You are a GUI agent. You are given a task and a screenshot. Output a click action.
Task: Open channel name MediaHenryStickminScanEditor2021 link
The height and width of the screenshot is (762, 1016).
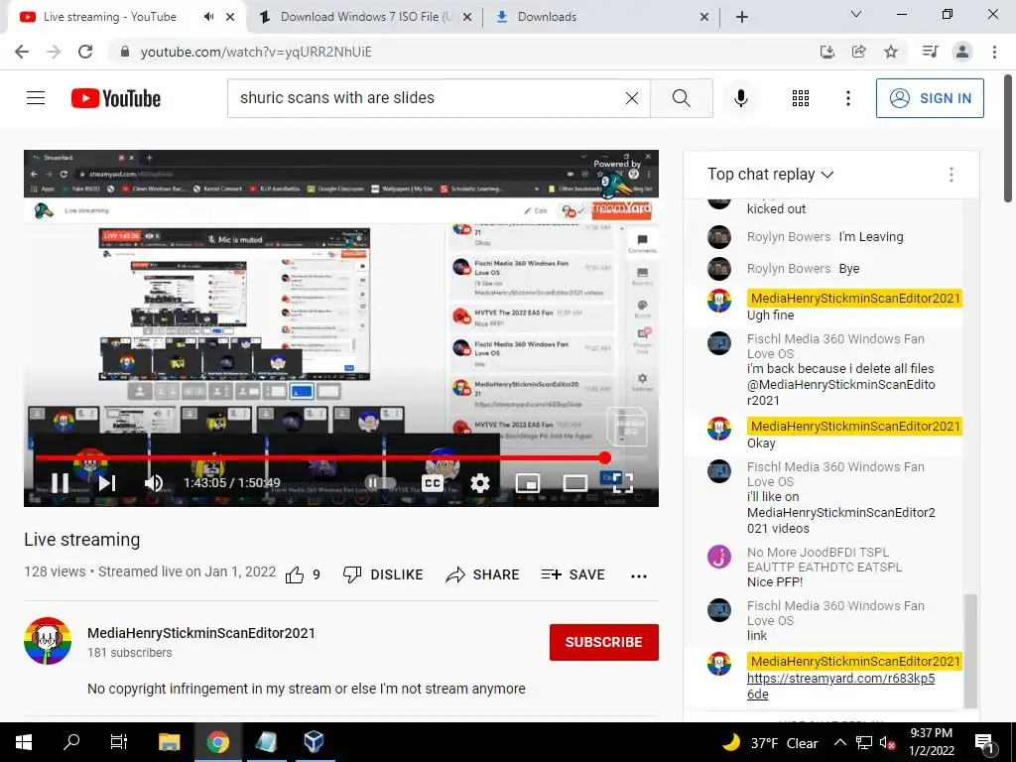coord(201,633)
